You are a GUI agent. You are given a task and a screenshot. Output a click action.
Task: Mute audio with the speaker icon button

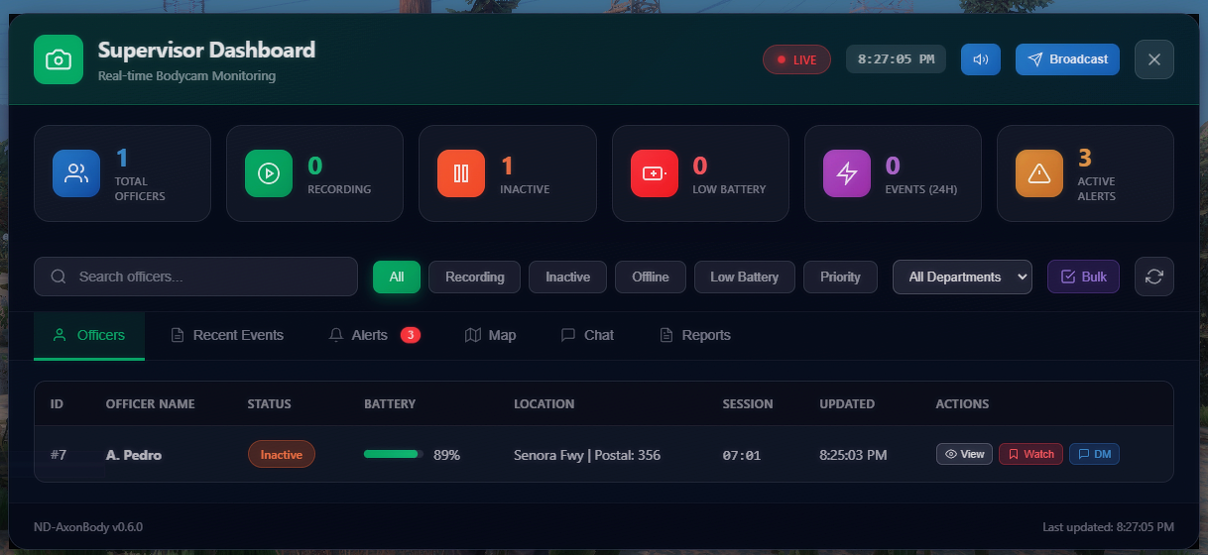980,59
